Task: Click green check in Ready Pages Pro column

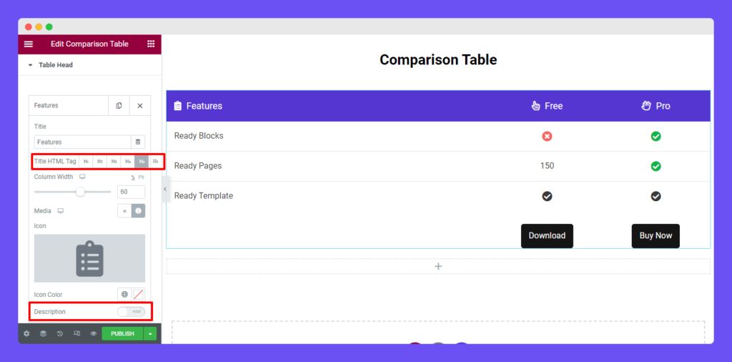Action: click(656, 166)
